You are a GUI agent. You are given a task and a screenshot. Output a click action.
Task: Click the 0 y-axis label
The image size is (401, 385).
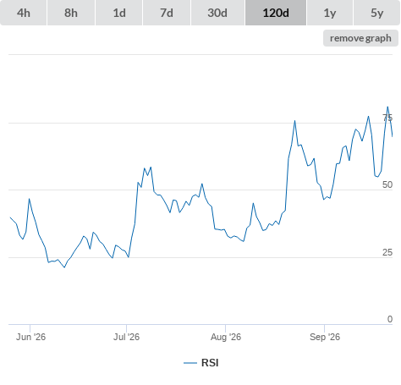390,319
